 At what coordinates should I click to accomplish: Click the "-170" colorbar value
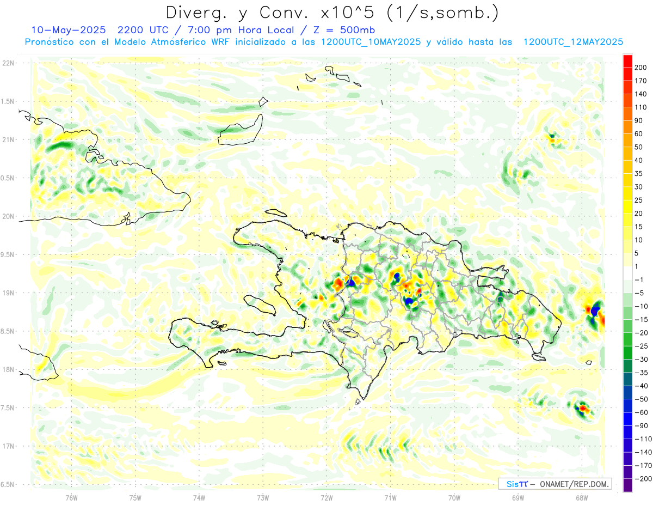tap(642, 466)
